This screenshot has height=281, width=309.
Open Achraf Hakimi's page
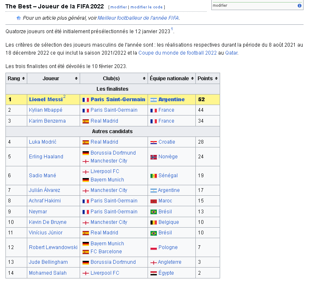[45, 201]
